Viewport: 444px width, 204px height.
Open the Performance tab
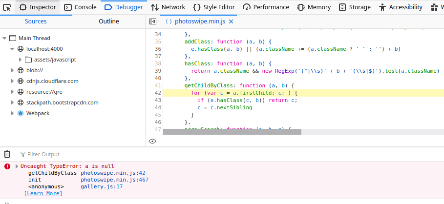point(266,7)
